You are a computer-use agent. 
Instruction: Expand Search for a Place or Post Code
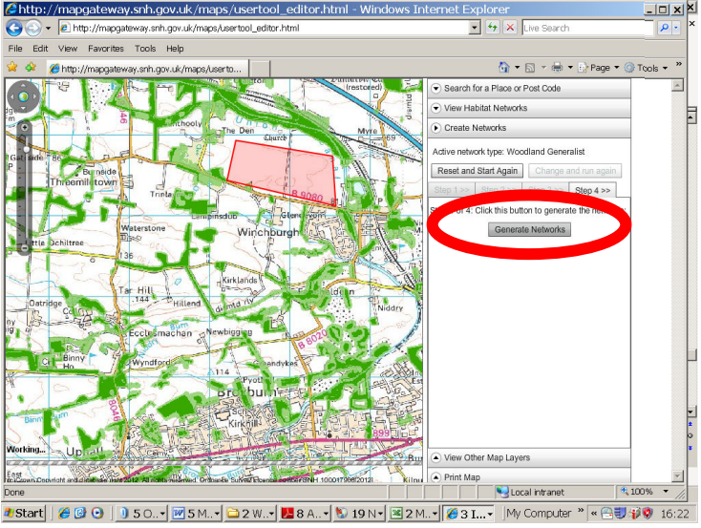529,88
